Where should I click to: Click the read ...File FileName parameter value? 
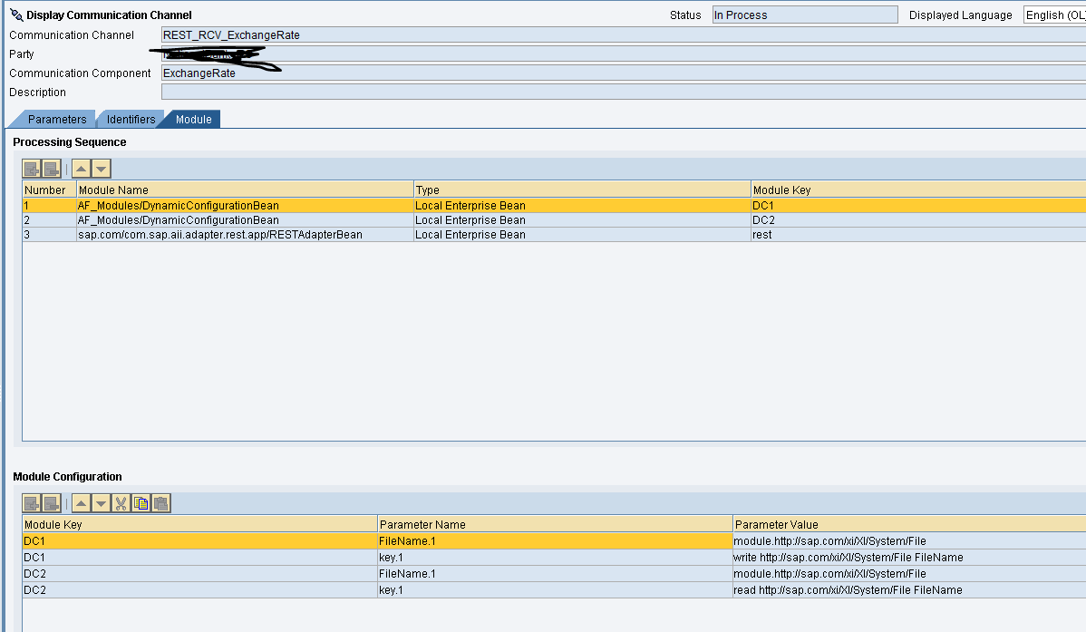coord(909,589)
